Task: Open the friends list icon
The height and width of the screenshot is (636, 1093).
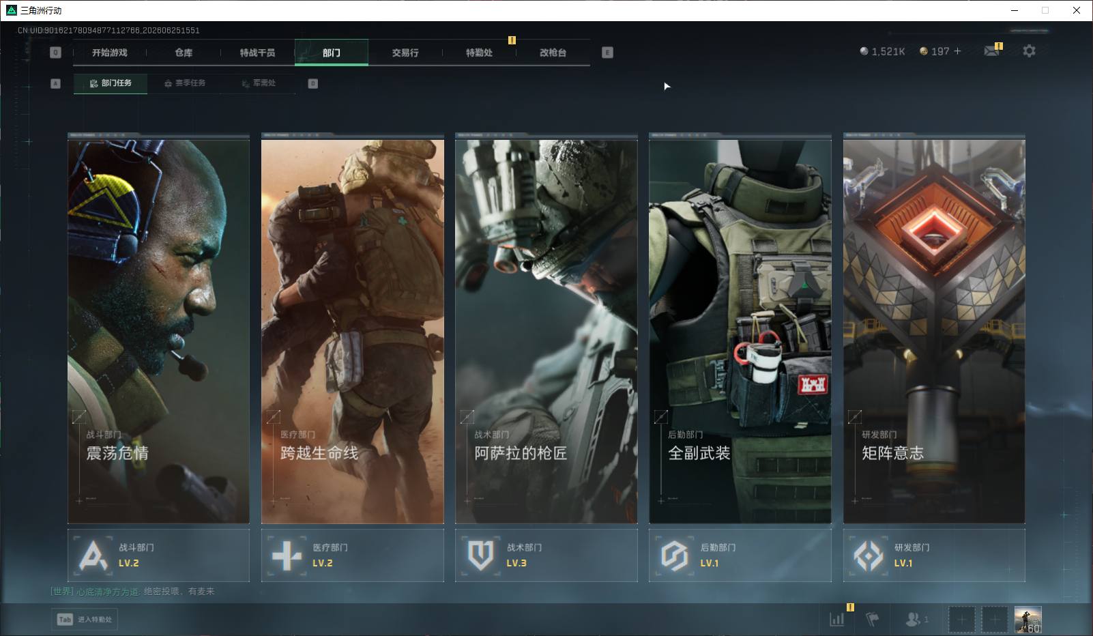Action: tap(912, 619)
